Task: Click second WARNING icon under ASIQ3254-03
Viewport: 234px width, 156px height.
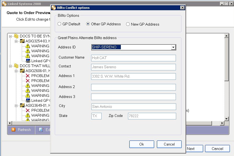Action: pos(28,51)
